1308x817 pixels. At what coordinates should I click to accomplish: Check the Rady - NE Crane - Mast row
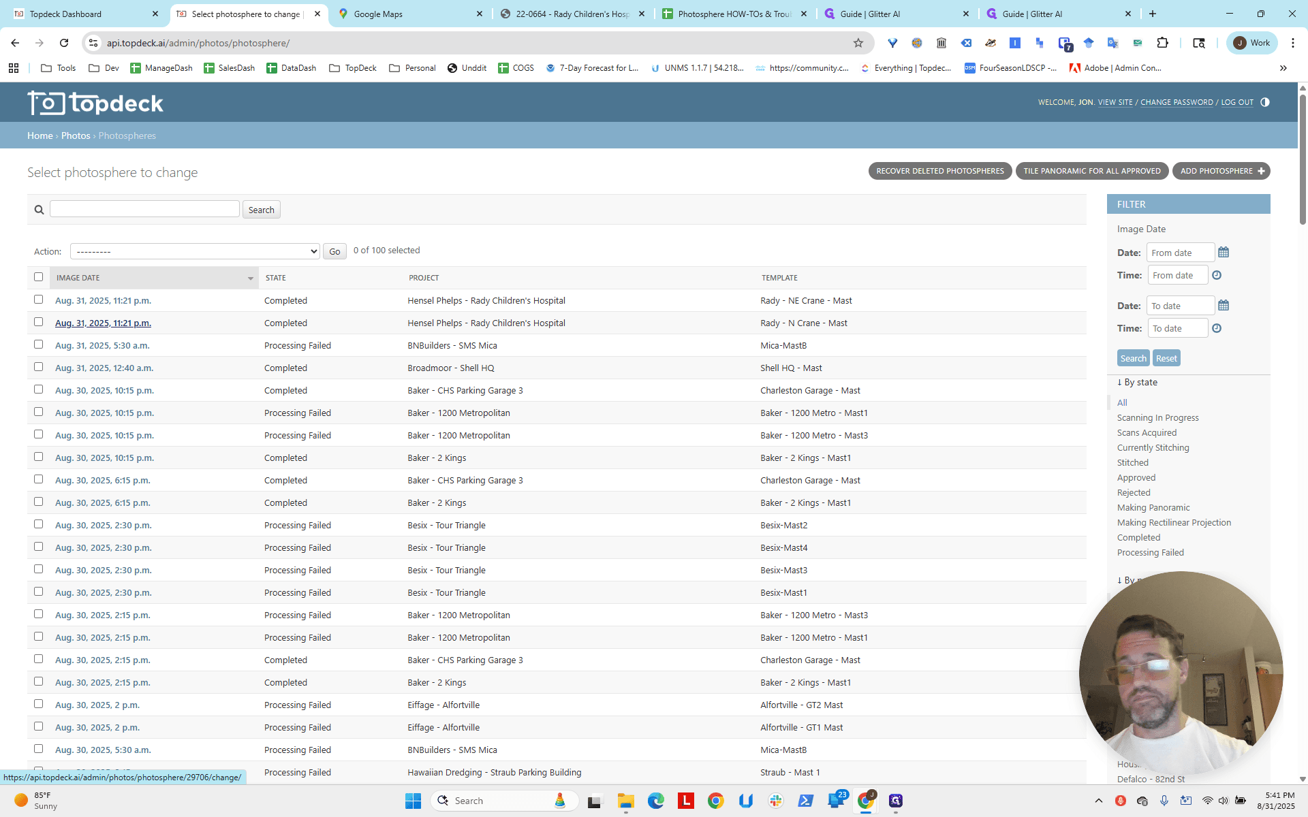click(x=38, y=300)
